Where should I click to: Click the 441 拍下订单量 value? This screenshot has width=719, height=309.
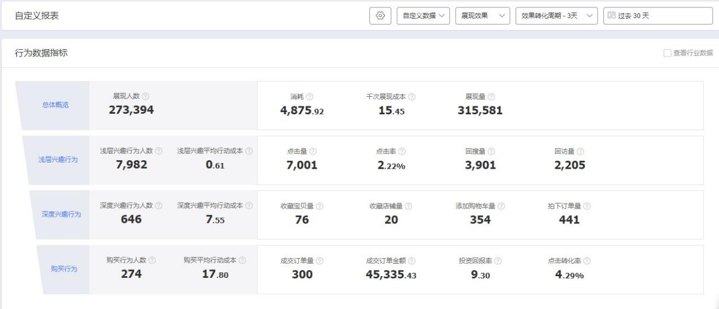coord(569,220)
